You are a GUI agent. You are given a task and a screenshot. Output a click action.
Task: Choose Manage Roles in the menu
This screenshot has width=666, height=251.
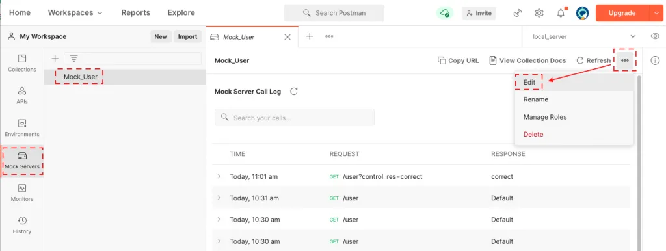(574, 117)
